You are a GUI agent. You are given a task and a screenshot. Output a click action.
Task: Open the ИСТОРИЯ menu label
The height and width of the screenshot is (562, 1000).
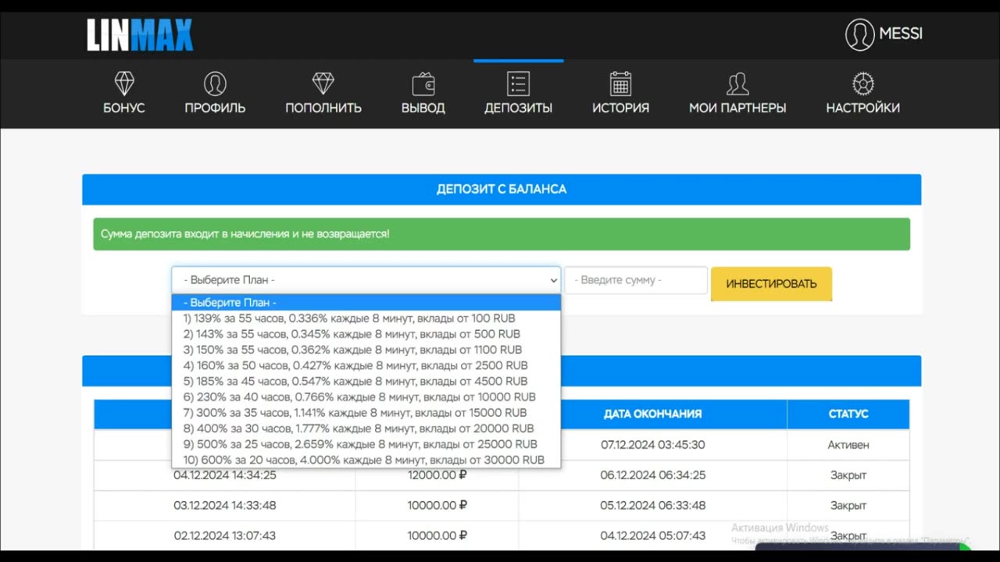[x=620, y=108]
